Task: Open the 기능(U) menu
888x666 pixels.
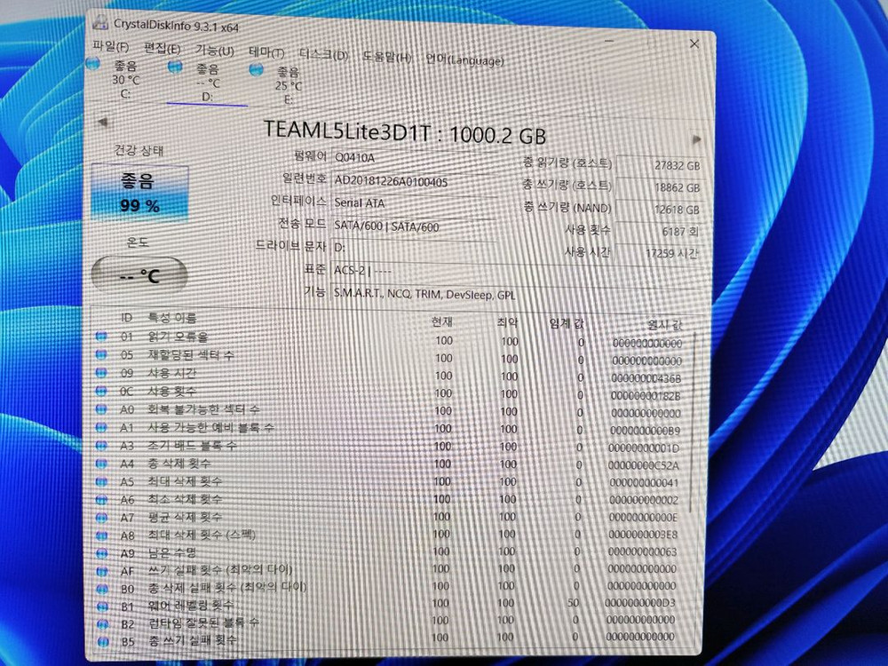Action: pyautogui.click(x=215, y=51)
